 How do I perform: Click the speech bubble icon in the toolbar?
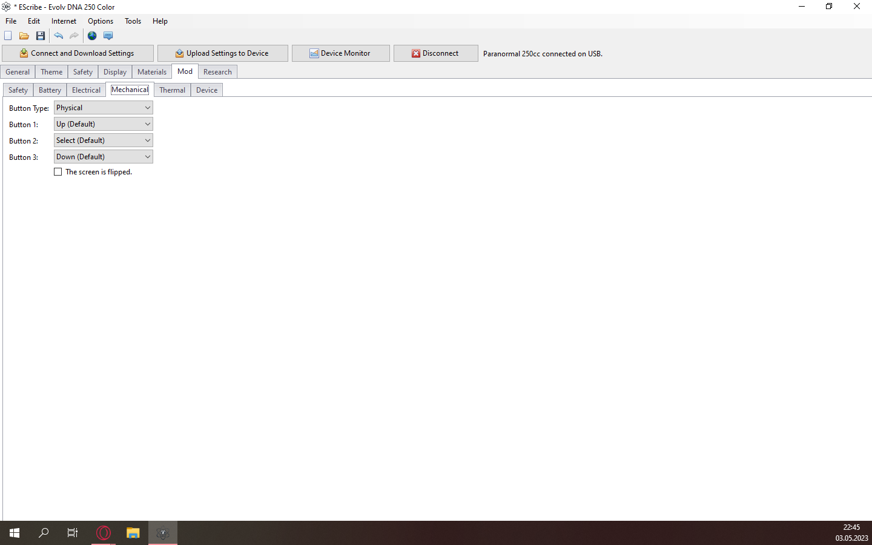(x=108, y=36)
